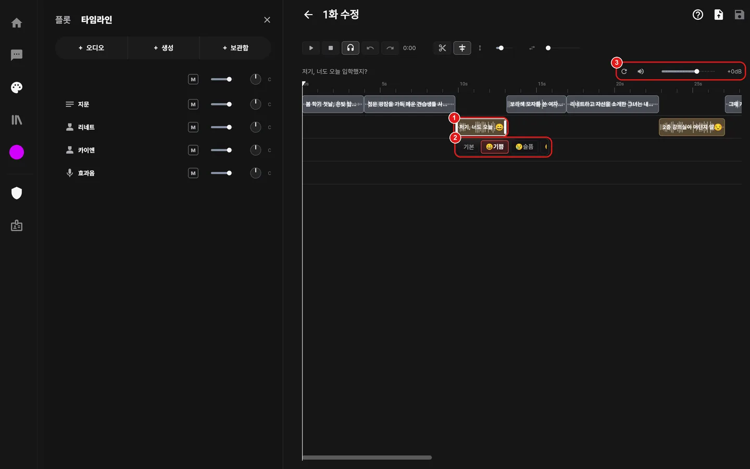Redo the edit in the toolbar
750x469 pixels.
click(390, 48)
